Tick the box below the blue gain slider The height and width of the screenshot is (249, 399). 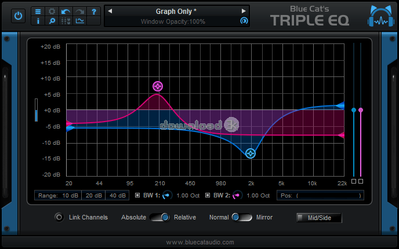pos(354,181)
